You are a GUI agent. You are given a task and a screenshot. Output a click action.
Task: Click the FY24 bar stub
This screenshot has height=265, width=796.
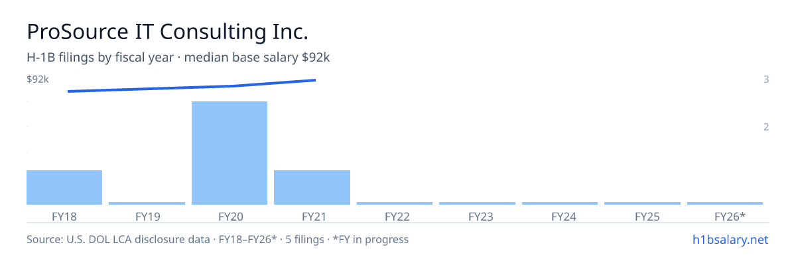(x=560, y=203)
